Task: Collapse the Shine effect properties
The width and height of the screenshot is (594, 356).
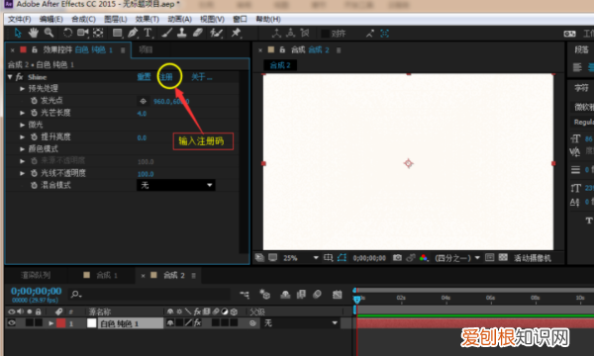Action: [10, 77]
